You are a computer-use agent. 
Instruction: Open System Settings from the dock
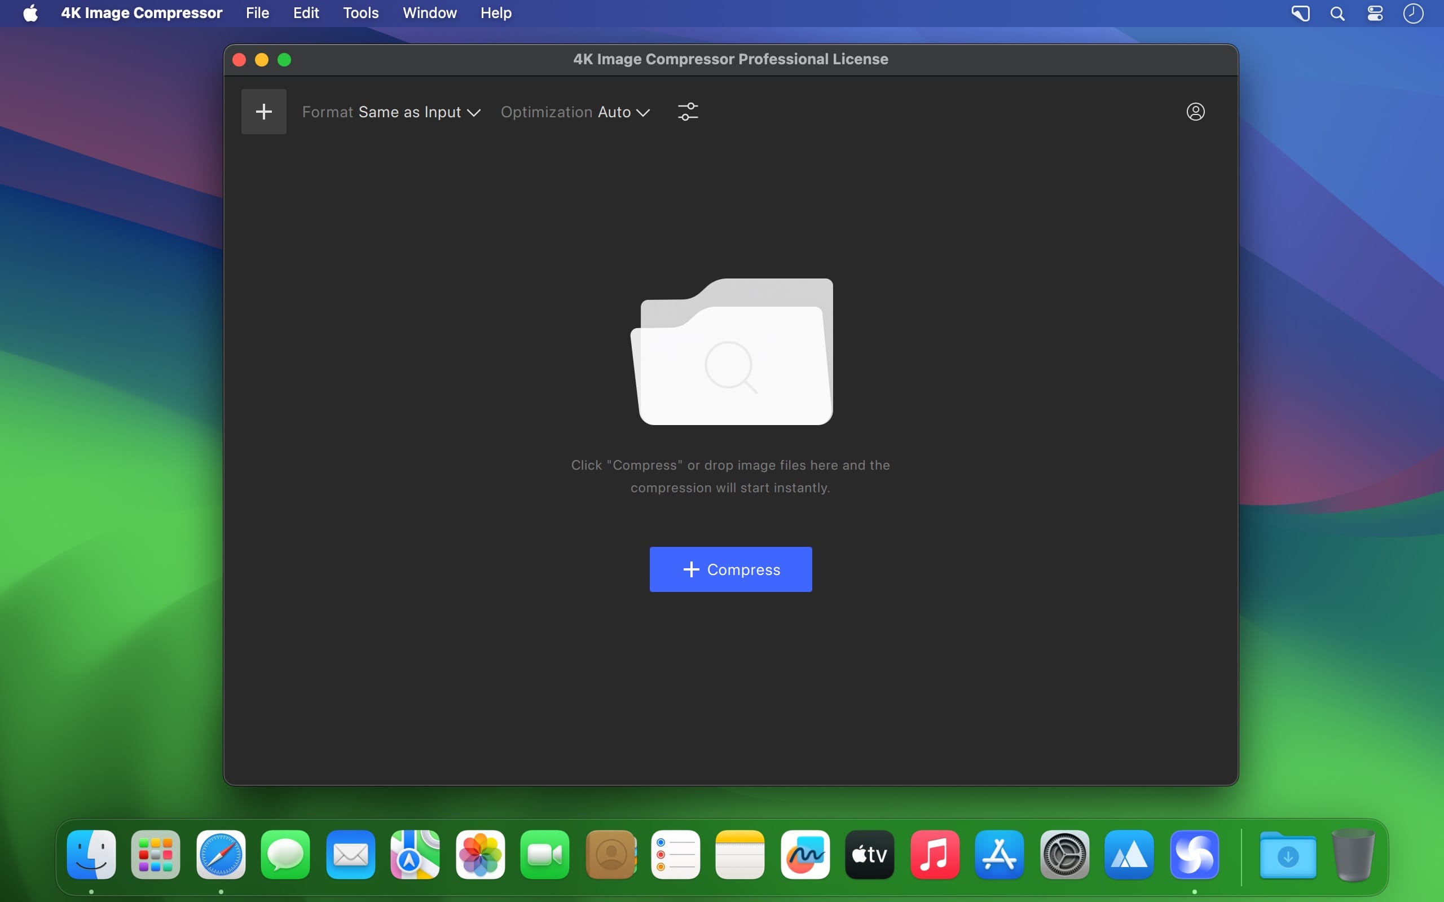[1064, 854]
